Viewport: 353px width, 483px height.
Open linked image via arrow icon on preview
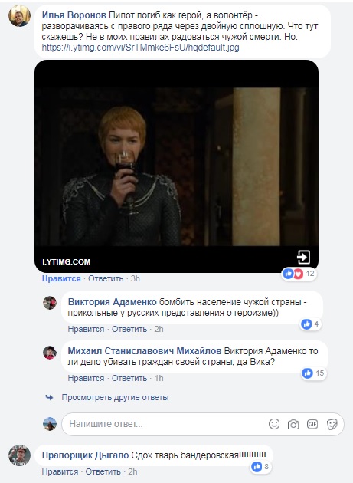[x=303, y=257]
